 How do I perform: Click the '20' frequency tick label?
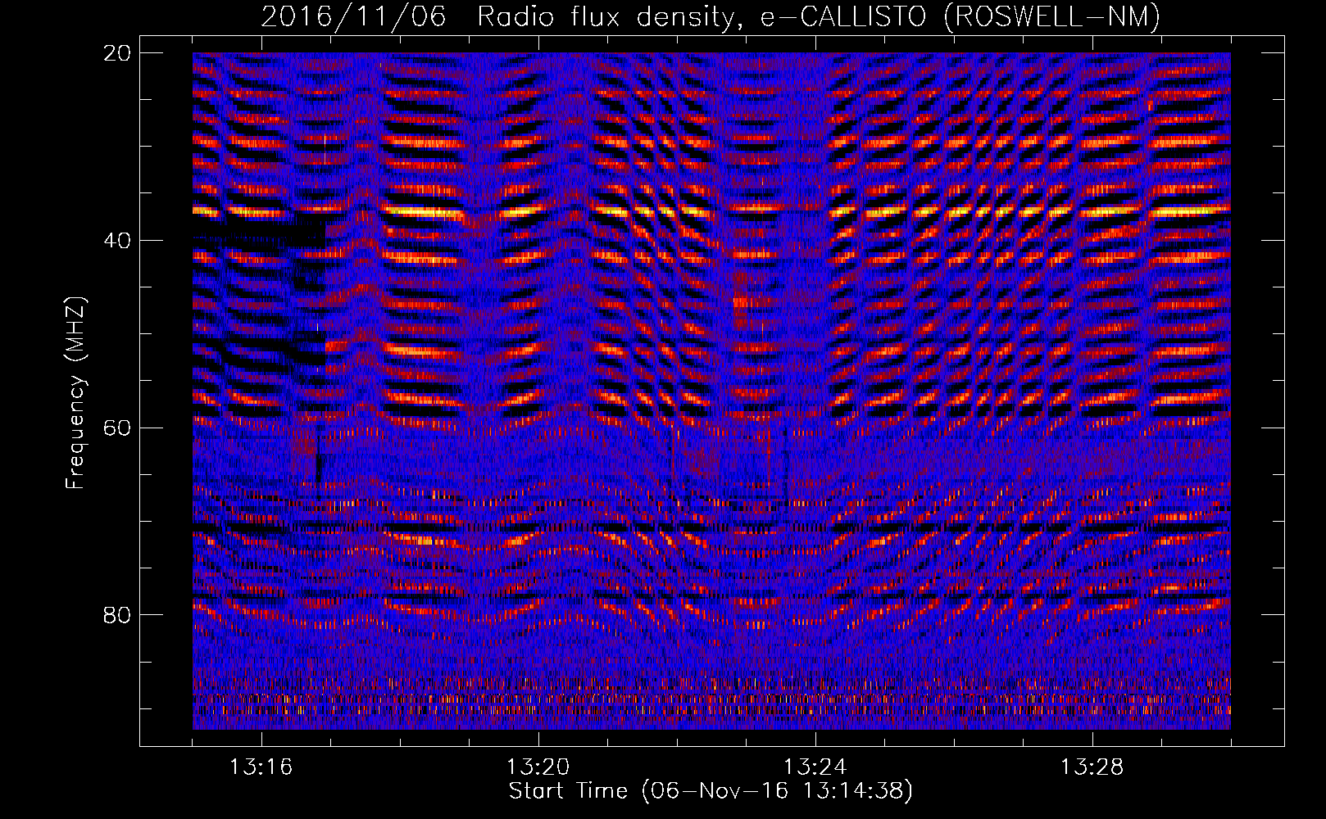pyautogui.click(x=117, y=52)
